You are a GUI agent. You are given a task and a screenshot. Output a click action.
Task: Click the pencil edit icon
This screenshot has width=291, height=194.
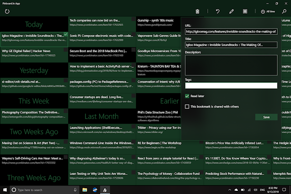(231, 11)
